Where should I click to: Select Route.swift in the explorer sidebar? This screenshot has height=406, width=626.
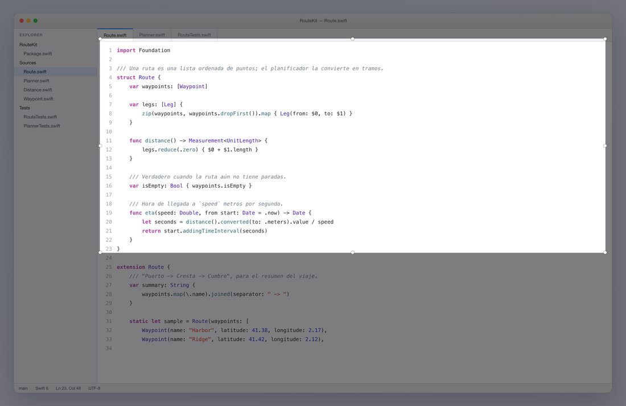pos(56,72)
